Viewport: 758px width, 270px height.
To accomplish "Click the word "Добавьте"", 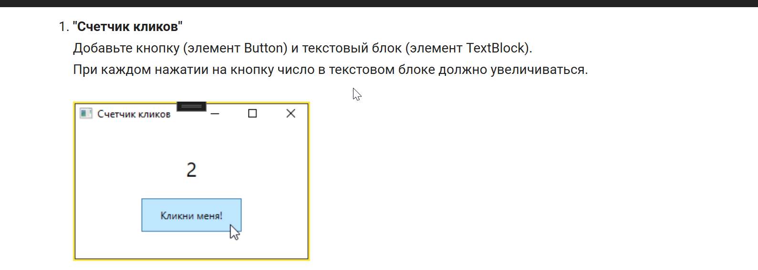I will (x=103, y=48).
